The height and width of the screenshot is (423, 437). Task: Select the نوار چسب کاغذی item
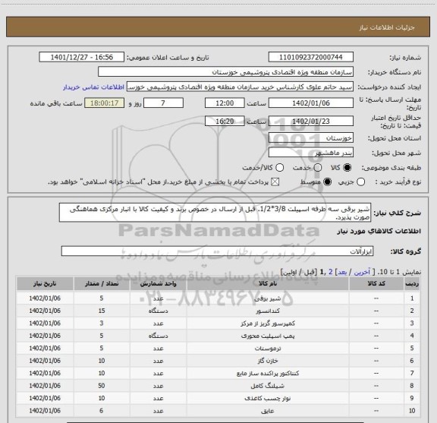pyautogui.click(x=218, y=398)
